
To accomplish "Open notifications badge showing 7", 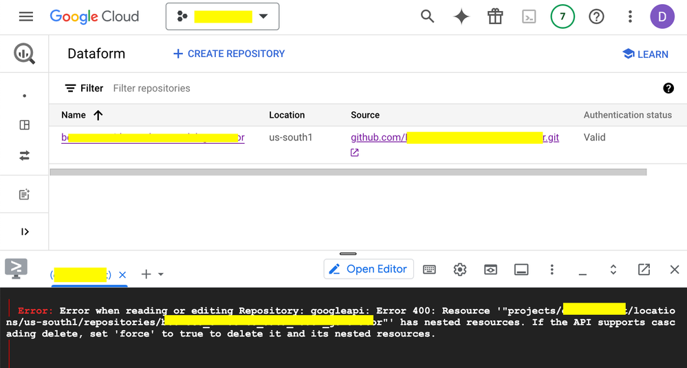I will point(563,17).
